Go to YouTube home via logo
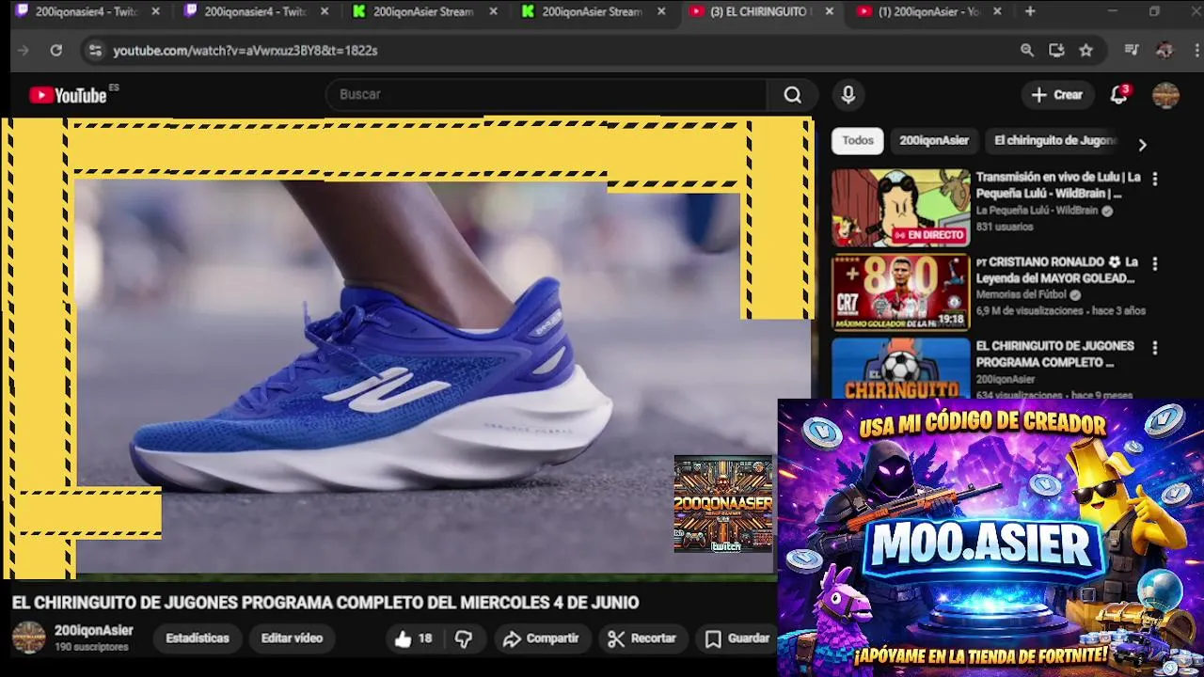The height and width of the screenshot is (677, 1204). pyautogui.click(x=68, y=95)
